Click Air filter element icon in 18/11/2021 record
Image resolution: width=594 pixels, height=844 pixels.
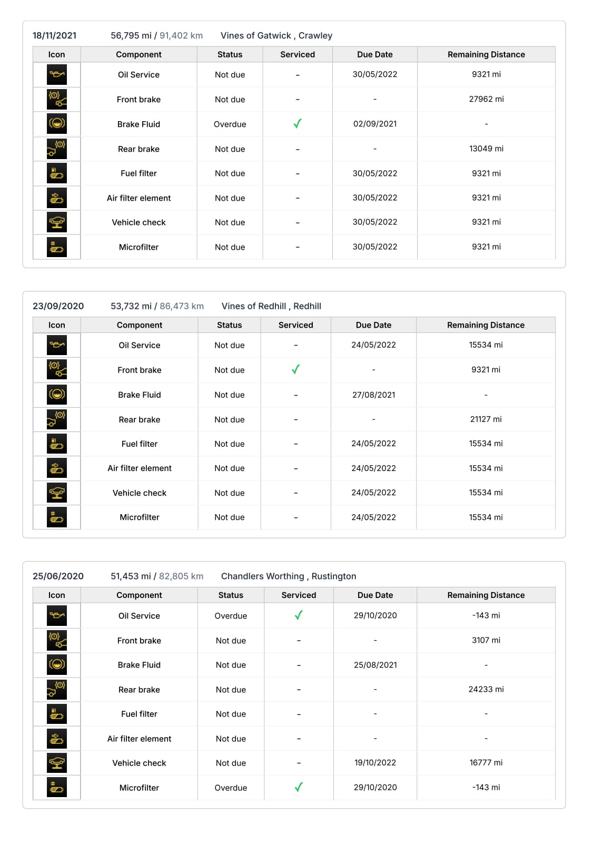coord(57,198)
